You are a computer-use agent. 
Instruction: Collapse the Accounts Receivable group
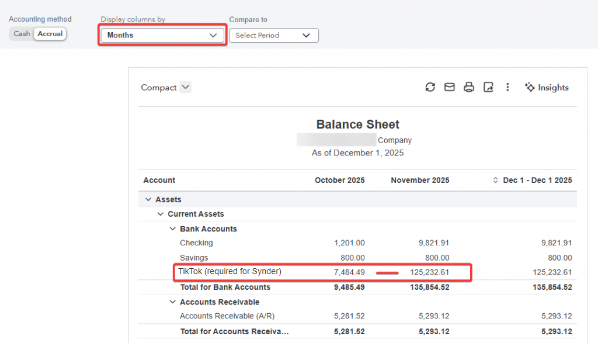click(172, 302)
